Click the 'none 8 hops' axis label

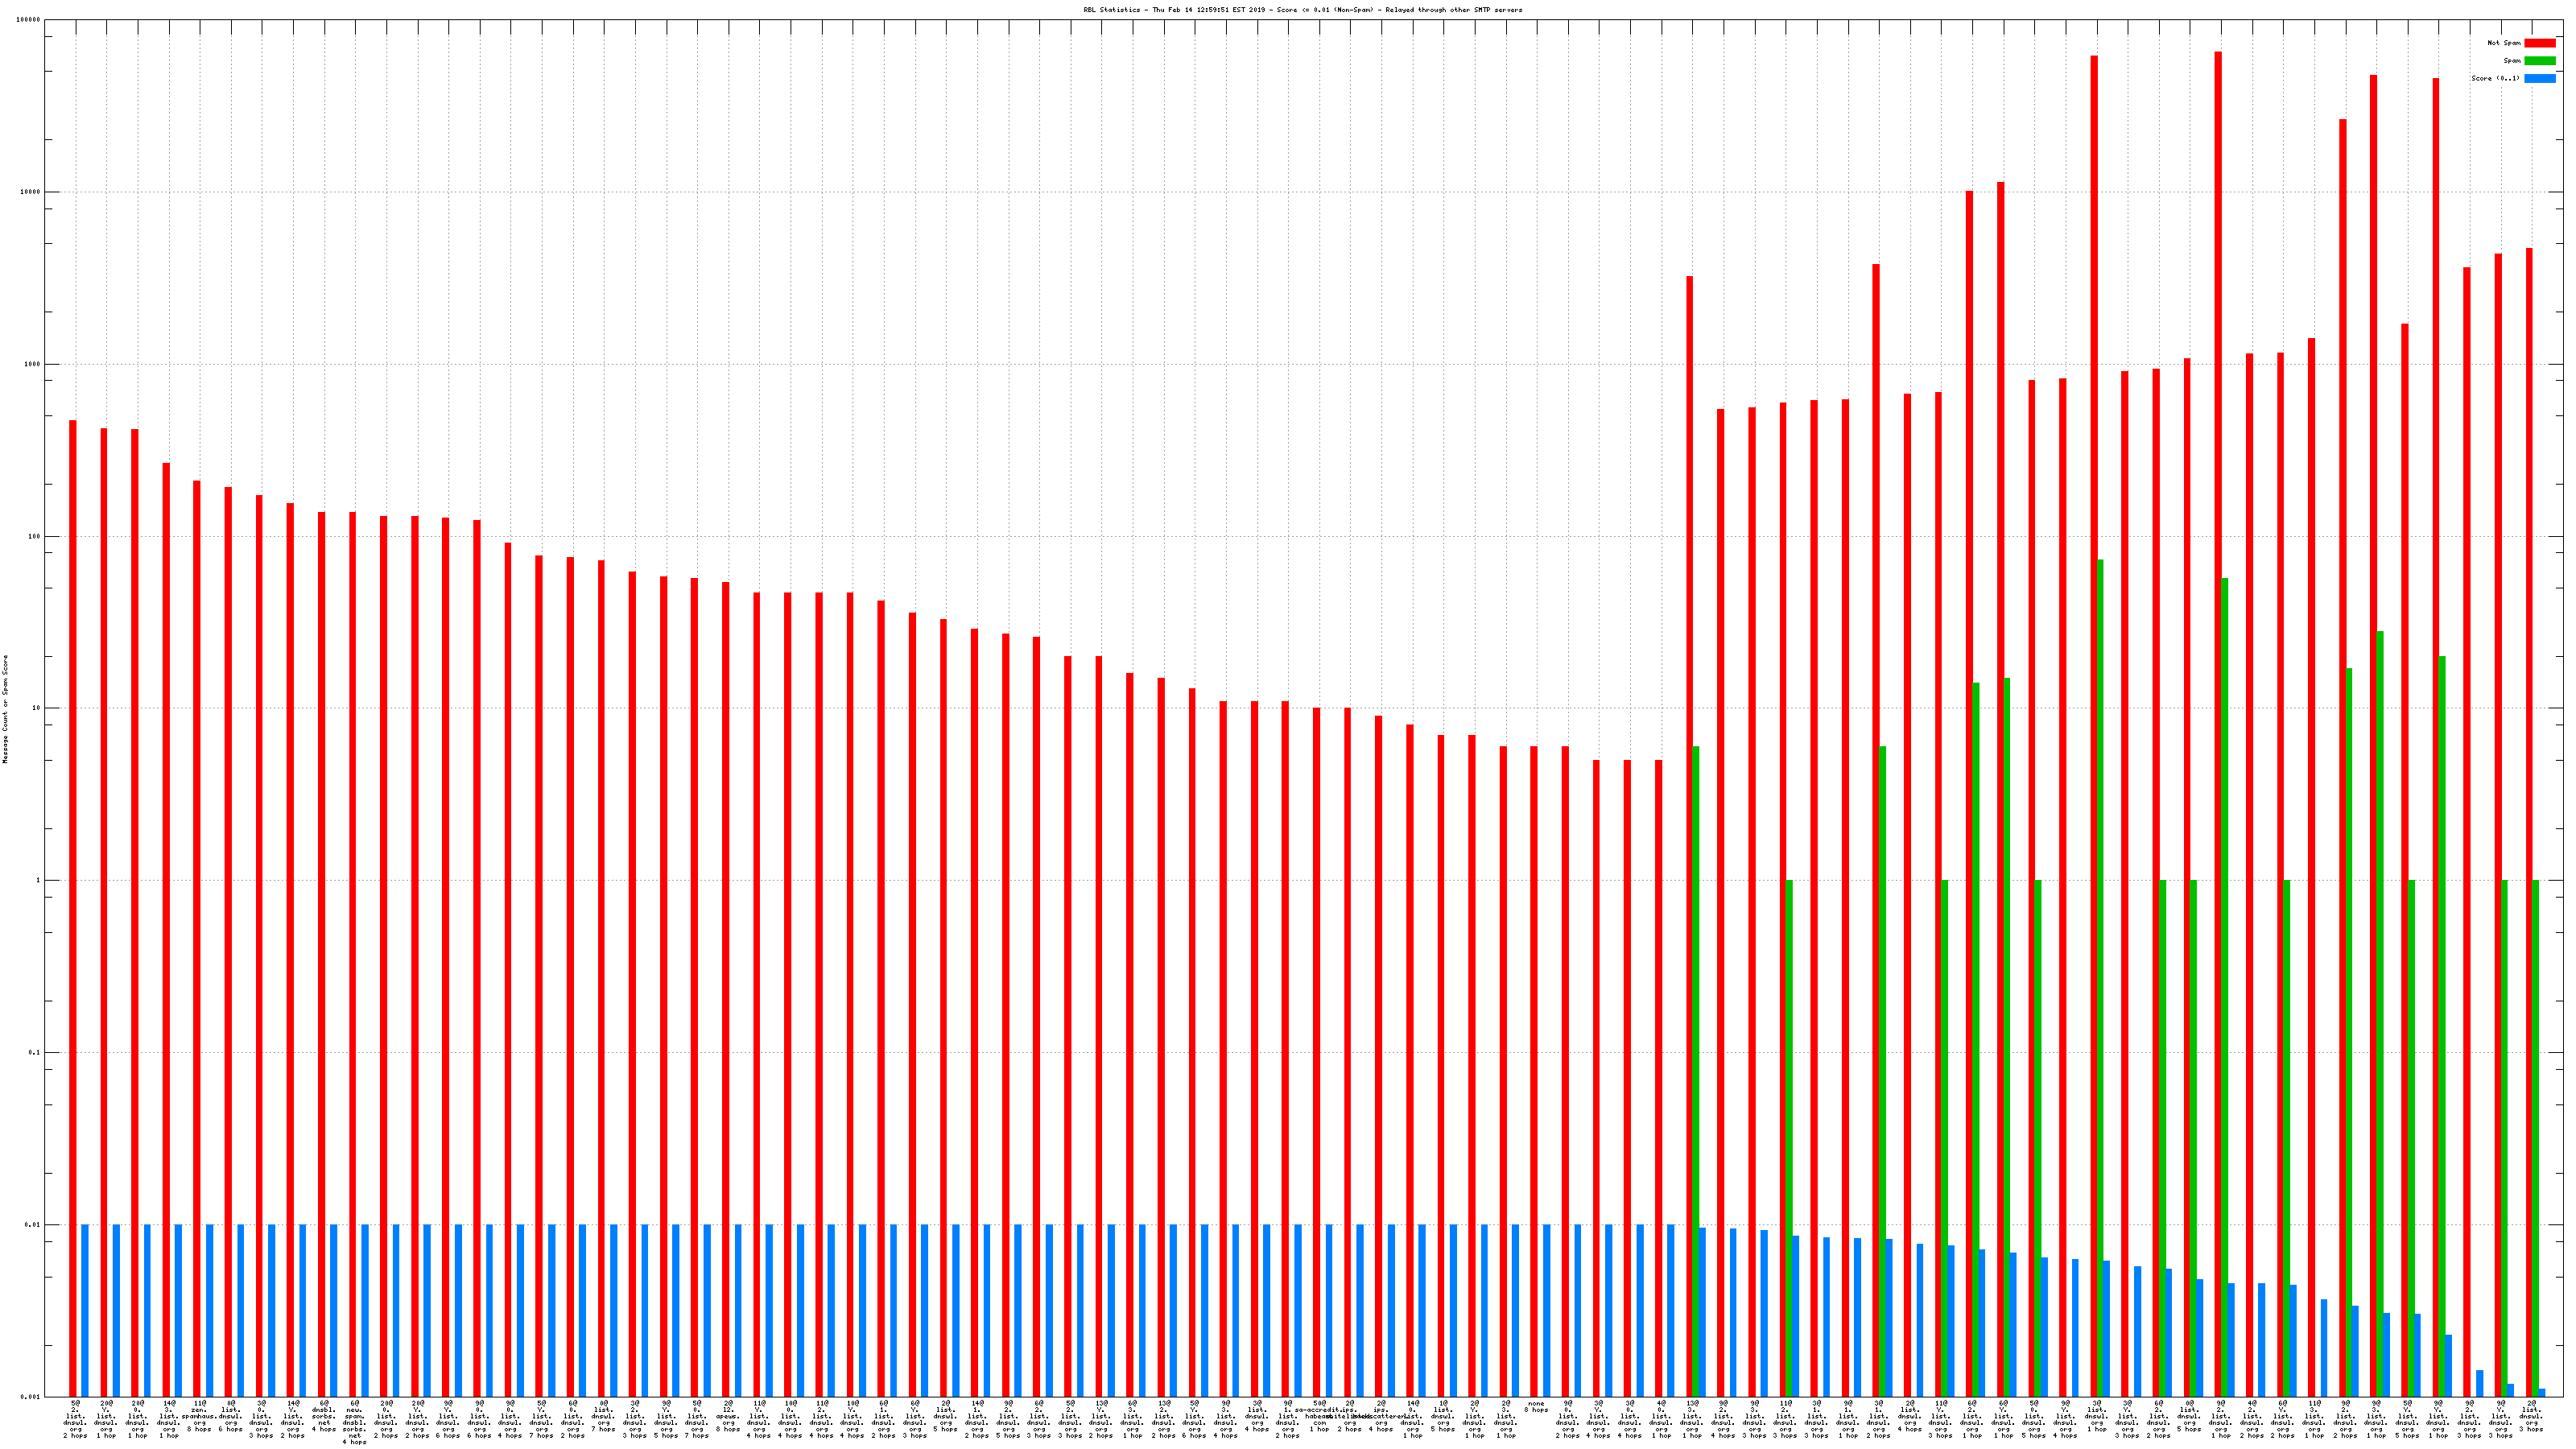coord(1536,1406)
